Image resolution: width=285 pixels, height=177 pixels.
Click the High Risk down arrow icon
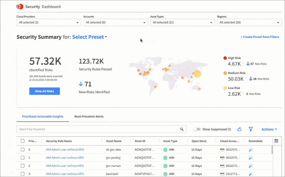click(x=248, y=64)
